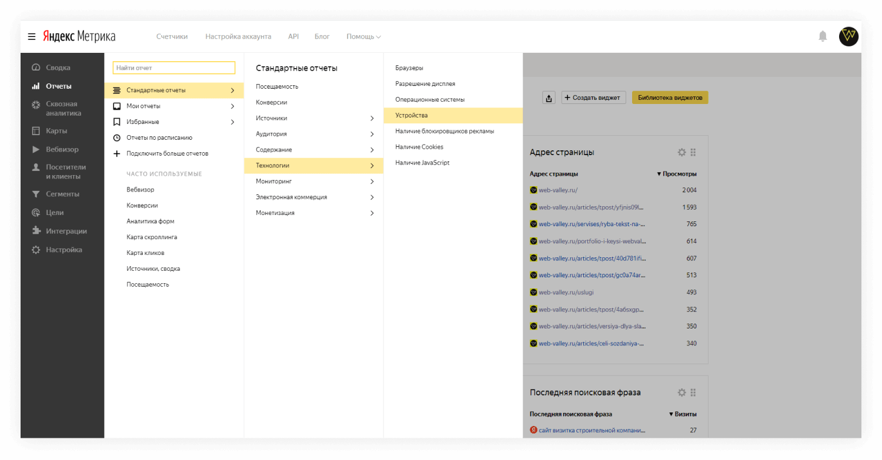Select Устройства report
Screen dimensions: 882x460
coord(453,116)
